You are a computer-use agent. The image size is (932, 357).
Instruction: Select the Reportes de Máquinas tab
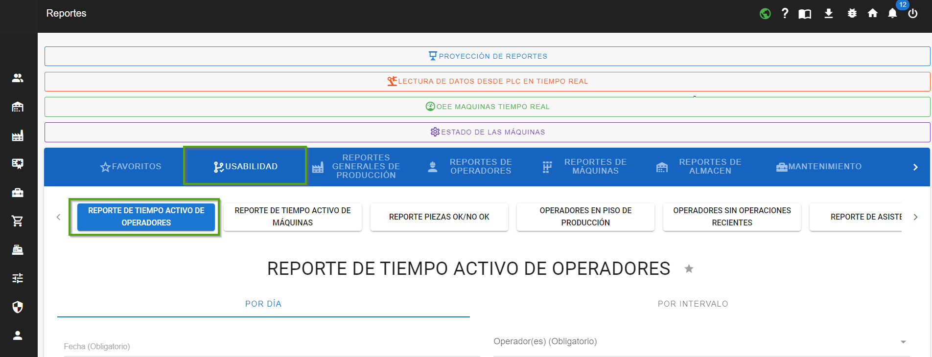coord(586,167)
